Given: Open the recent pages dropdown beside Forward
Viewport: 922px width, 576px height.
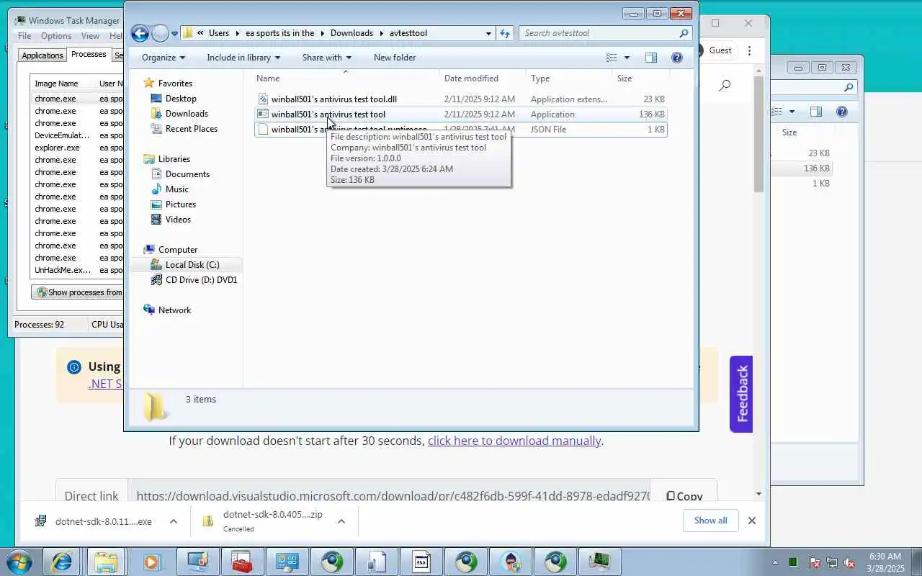Looking at the screenshot, I should tap(174, 34).
